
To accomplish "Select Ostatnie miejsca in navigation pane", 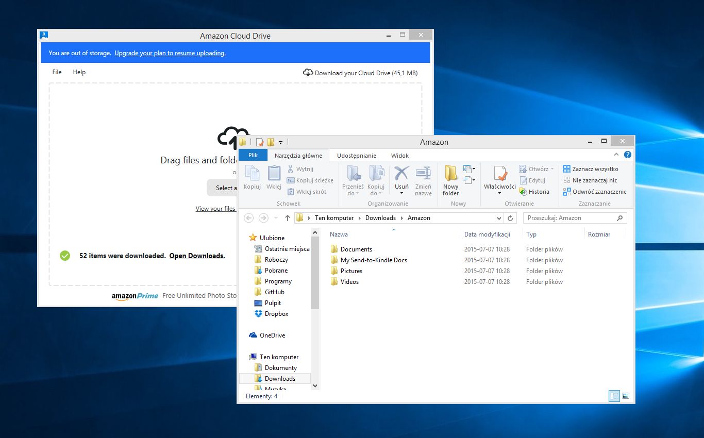I will coord(287,249).
